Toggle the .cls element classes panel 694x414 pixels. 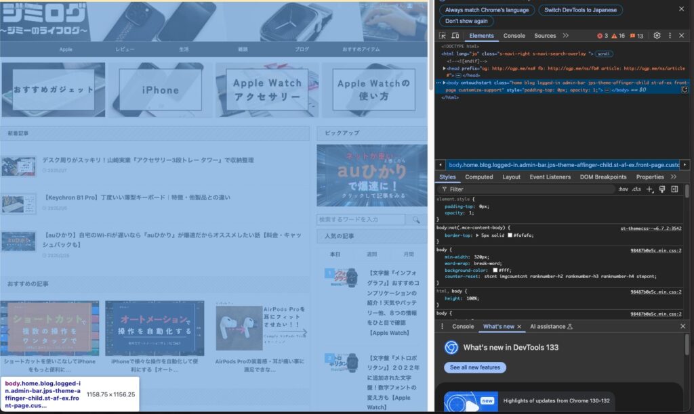pos(636,189)
